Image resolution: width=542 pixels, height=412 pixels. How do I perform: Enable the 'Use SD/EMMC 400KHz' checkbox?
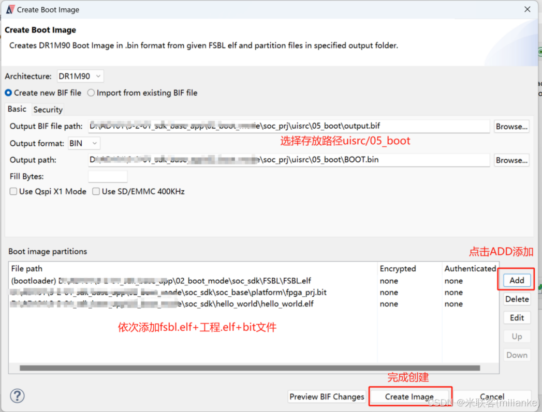point(96,191)
